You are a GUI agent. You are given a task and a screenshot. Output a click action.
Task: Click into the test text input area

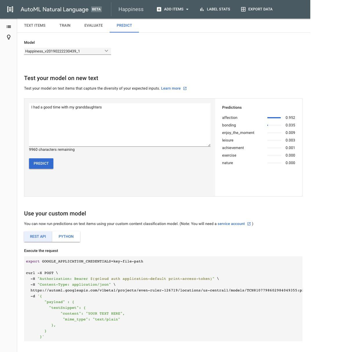tap(120, 125)
